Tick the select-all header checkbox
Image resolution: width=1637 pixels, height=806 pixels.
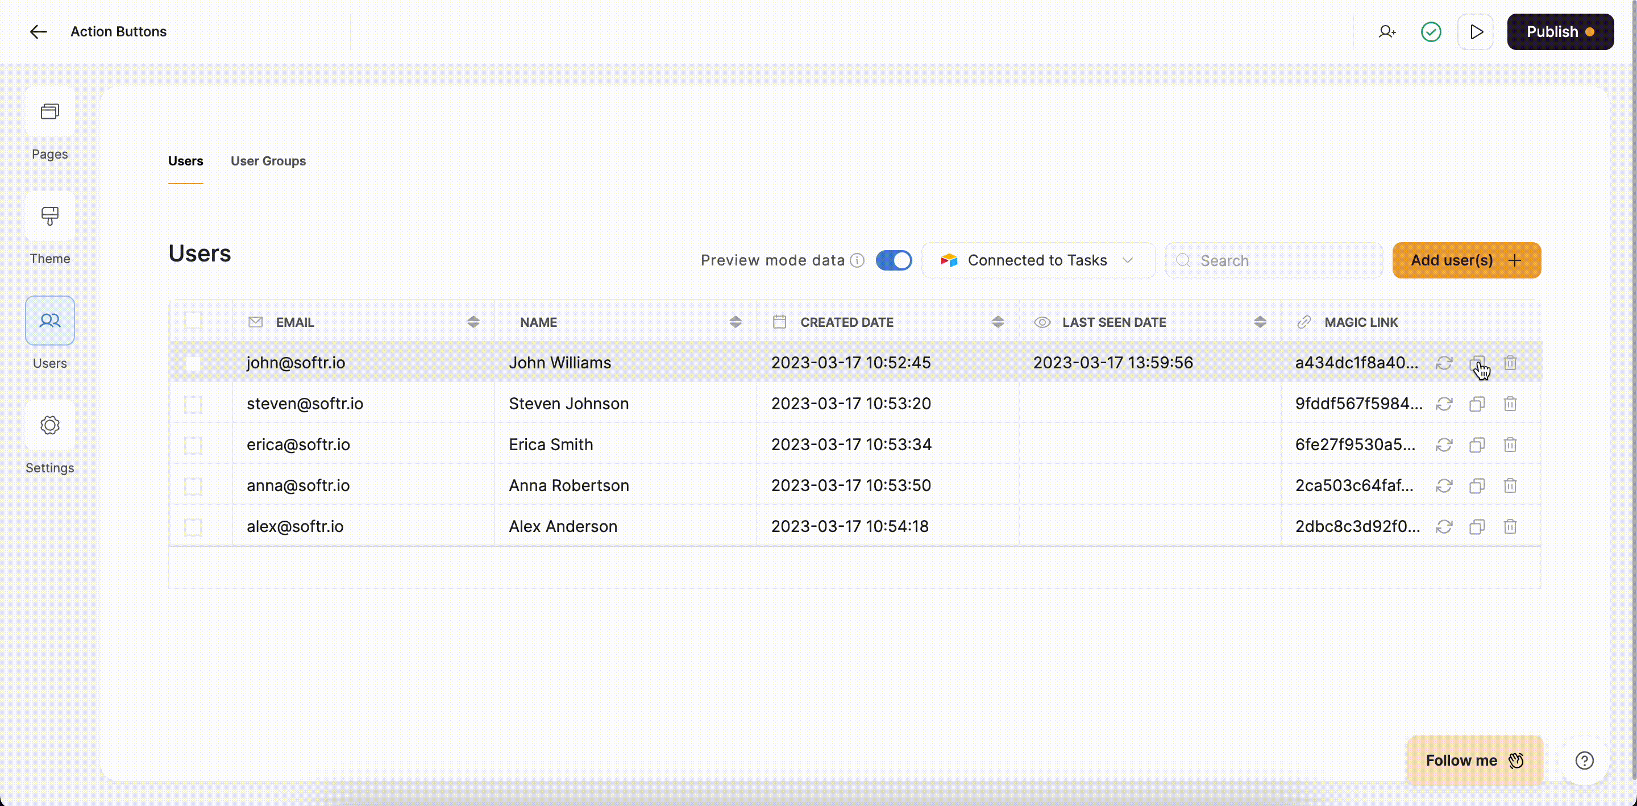coord(193,321)
